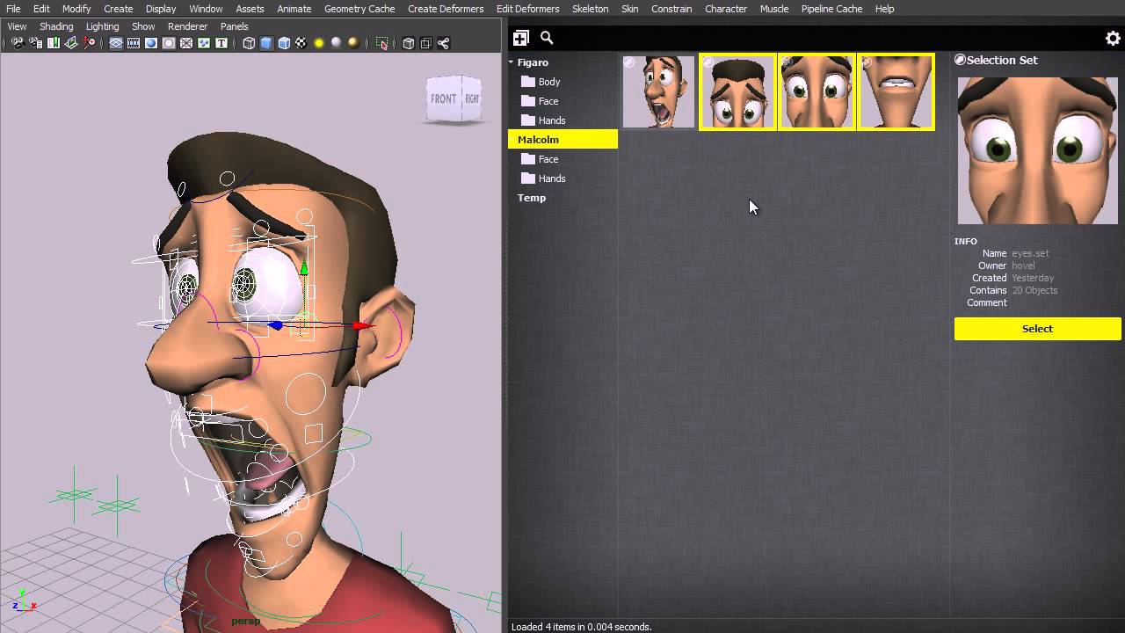Open the Body folder under Figaro
This screenshot has width=1125, height=633.
[x=541, y=82]
